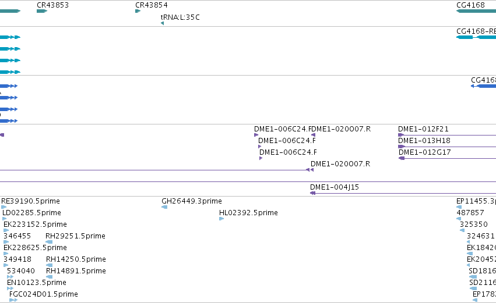Click the GH26449.3prime EST arrow
The width and height of the screenshot is (496, 303).
164,207
